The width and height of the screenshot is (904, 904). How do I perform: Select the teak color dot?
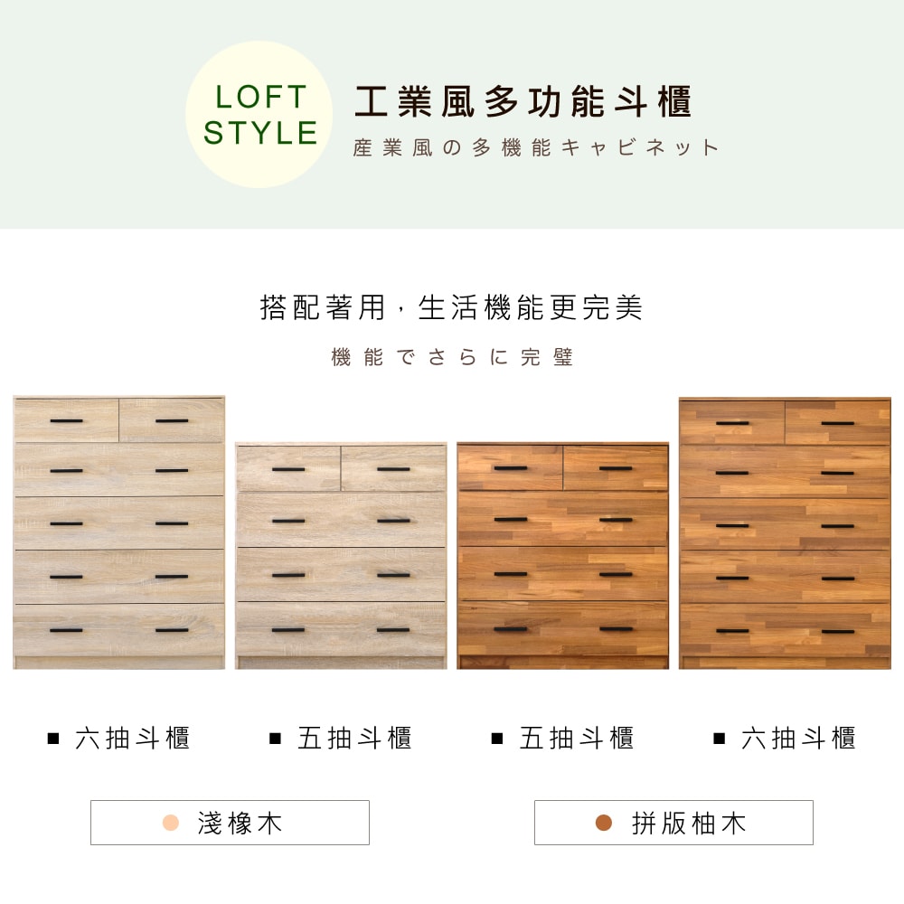click(x=604, y=823)
